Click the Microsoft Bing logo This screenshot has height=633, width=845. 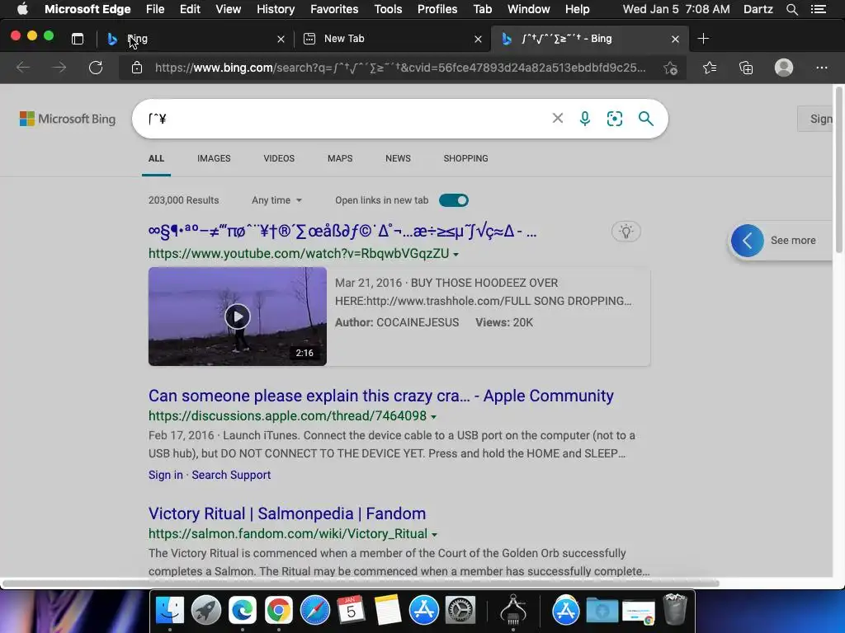[x=68, y=119]
